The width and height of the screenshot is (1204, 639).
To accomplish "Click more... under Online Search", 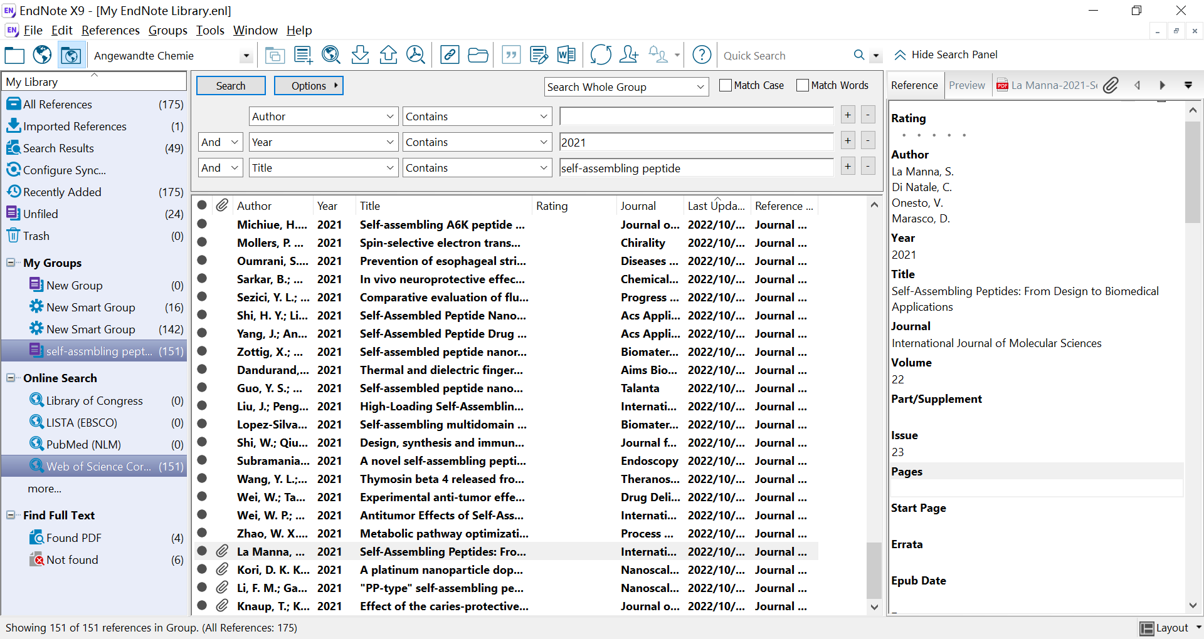I will click(x=45, y=488).
